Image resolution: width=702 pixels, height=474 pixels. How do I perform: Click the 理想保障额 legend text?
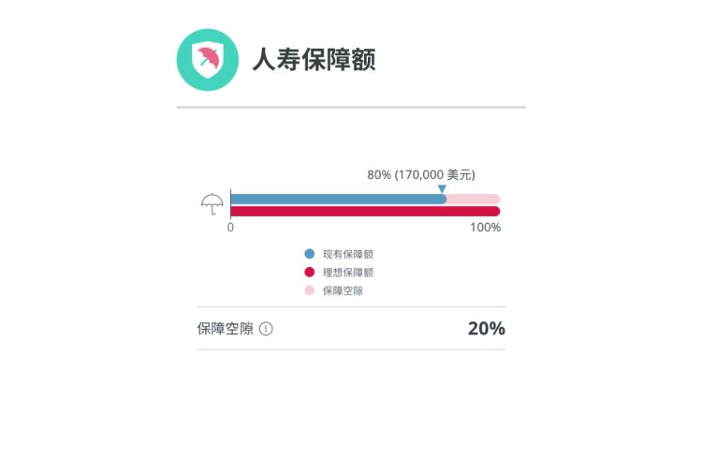click(x=348, y=272)
